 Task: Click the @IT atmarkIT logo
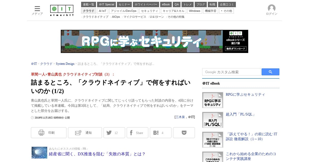62,11
